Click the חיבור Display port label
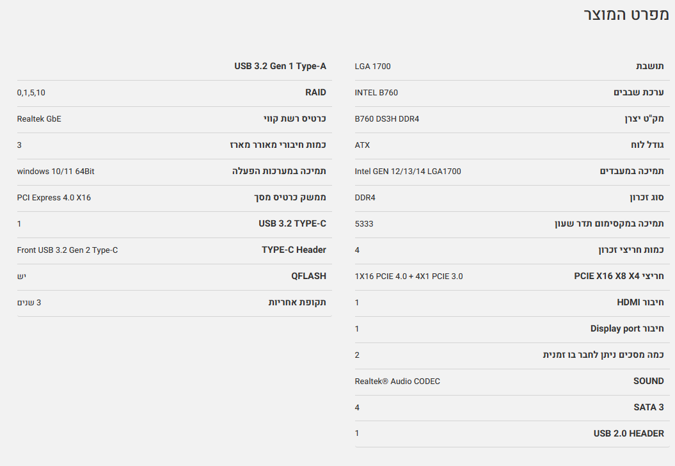Screen dimensions: 675x466 [627, 329]
